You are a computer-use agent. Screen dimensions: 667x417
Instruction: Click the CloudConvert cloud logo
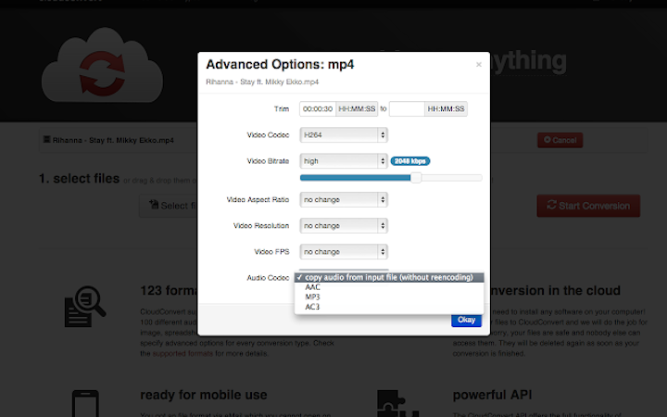pyautogui.click(x=102, y=66)
